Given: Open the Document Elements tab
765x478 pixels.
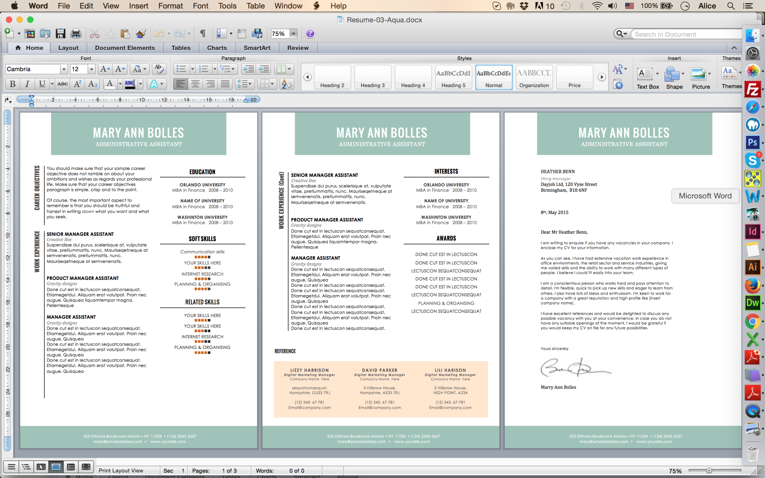Looking at the screenshot, I should point(125,48).
